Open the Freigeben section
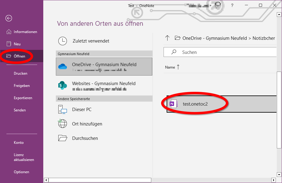Image resolution: width=282 pixels, height=183 pixels. click(x=21, y=86)
